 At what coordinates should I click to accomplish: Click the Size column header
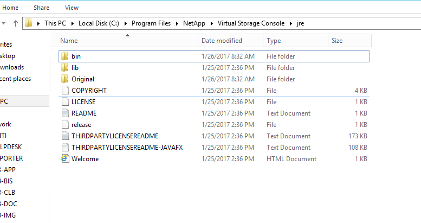(337, 41)
